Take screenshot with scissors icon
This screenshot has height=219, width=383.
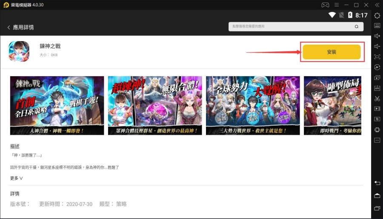[x=377, y=99]
